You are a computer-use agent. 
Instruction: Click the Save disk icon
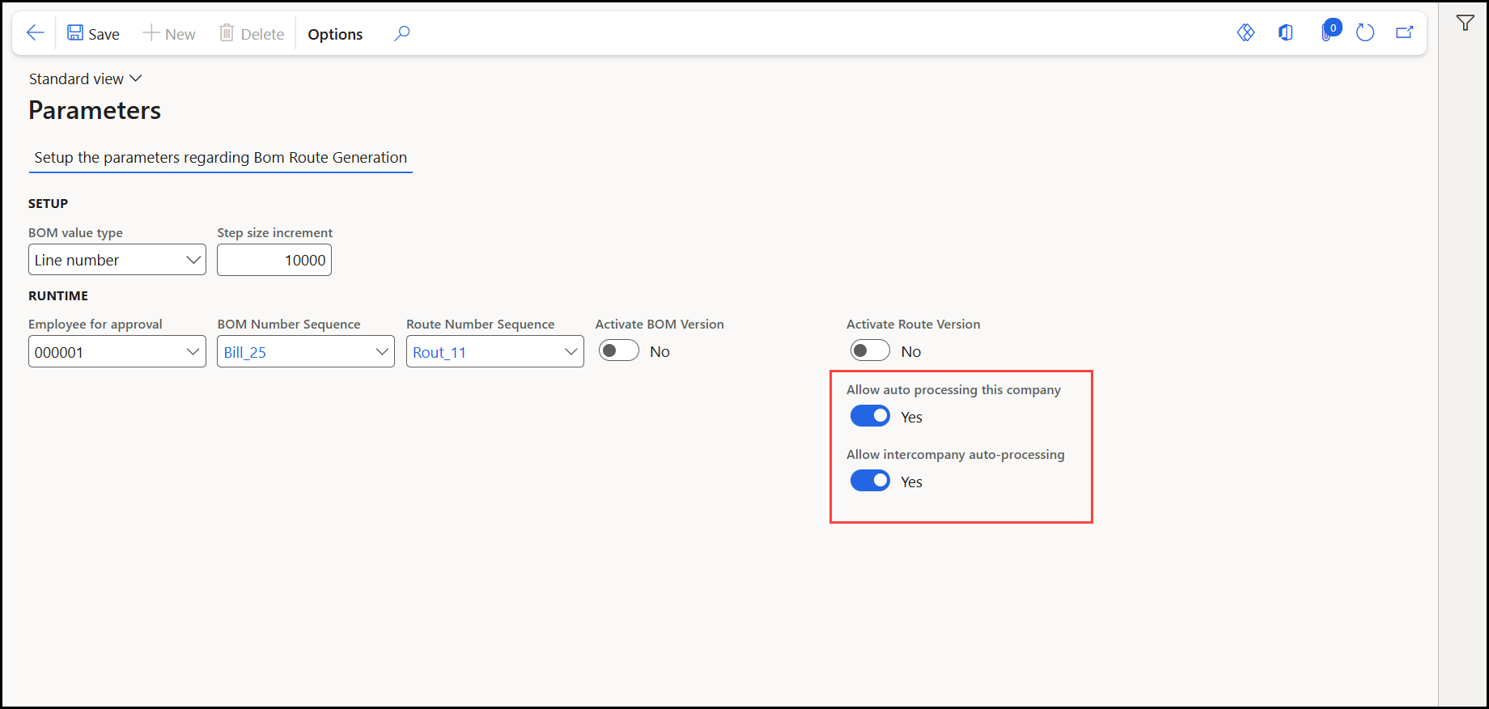pos(75,33)
